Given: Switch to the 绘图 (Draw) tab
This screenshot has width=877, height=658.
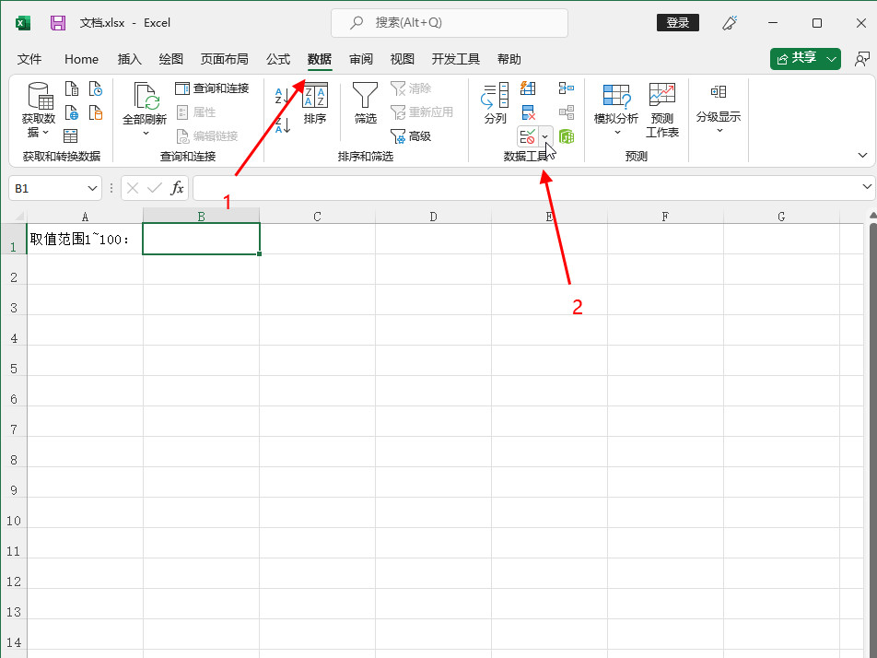Looking at the screenshot, I should coord(170,59).
